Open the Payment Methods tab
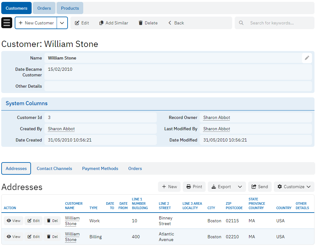 pyautogui.click(x=100, y=168)
